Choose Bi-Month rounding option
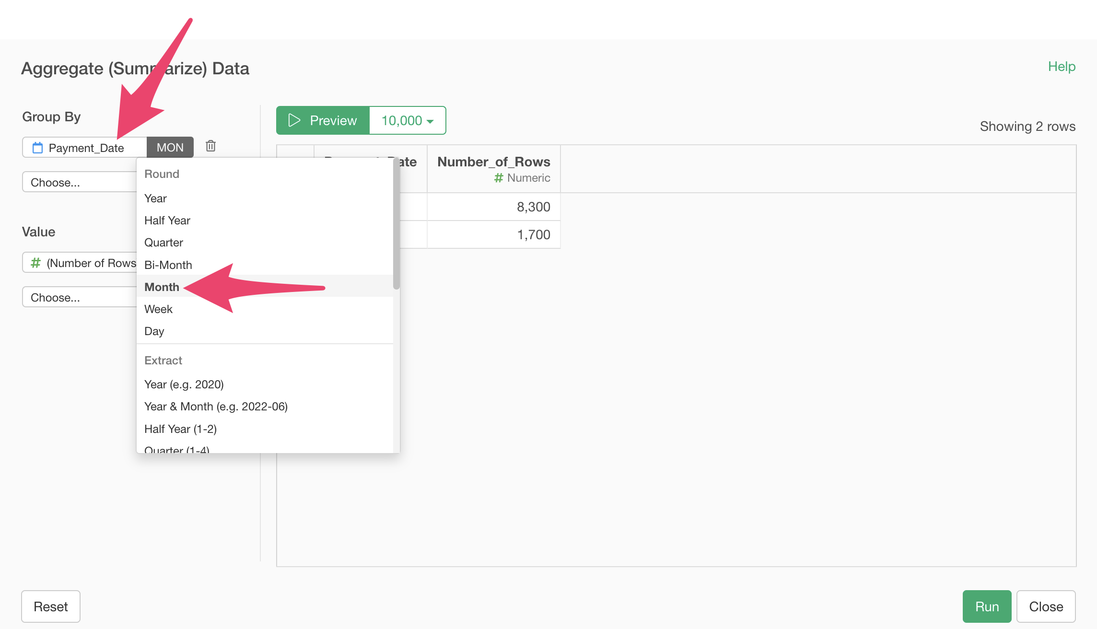1097x629 pixels. (x=168, y=265)
